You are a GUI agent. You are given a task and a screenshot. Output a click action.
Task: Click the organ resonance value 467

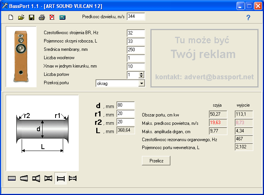click(x=244, y=139)
